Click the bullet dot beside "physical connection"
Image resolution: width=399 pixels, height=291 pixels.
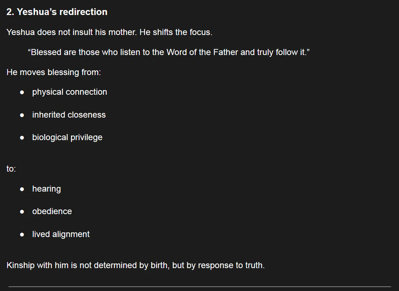(22, 92)
